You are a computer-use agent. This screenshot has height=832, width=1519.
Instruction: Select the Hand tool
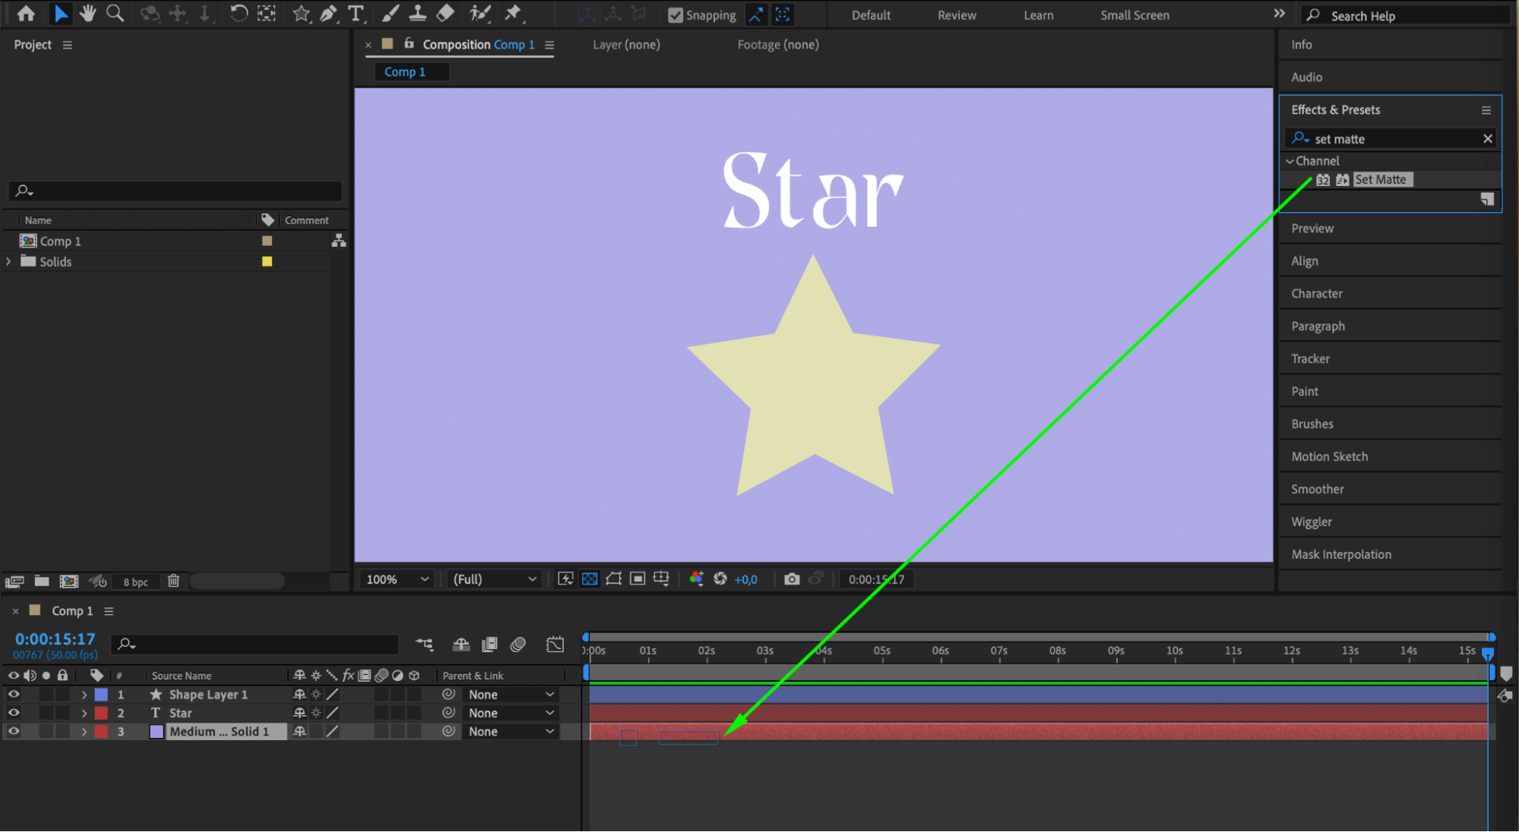[x=88, y=13]
